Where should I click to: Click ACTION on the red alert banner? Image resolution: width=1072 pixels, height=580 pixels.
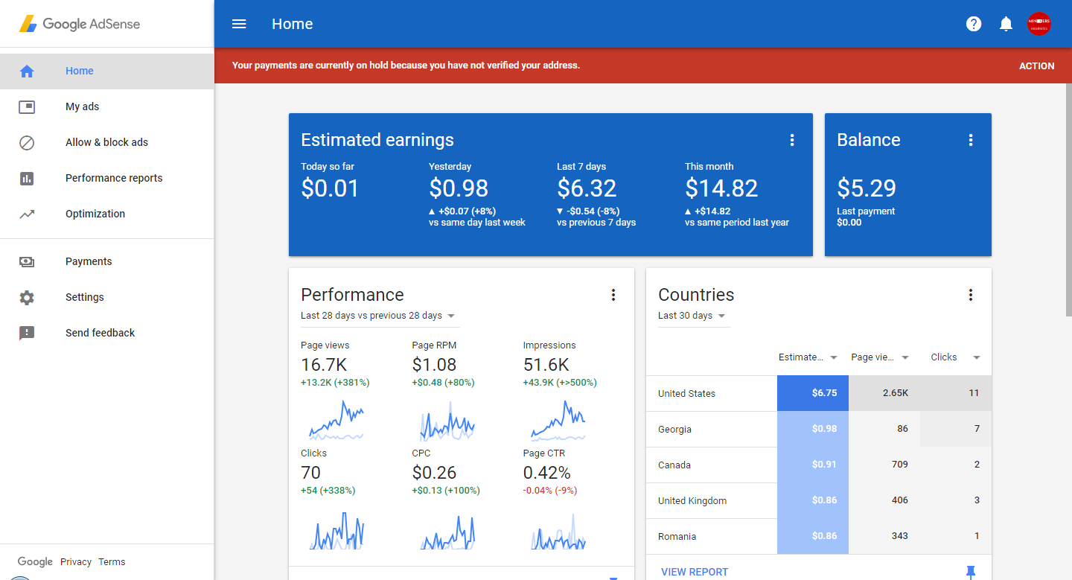1036,66
